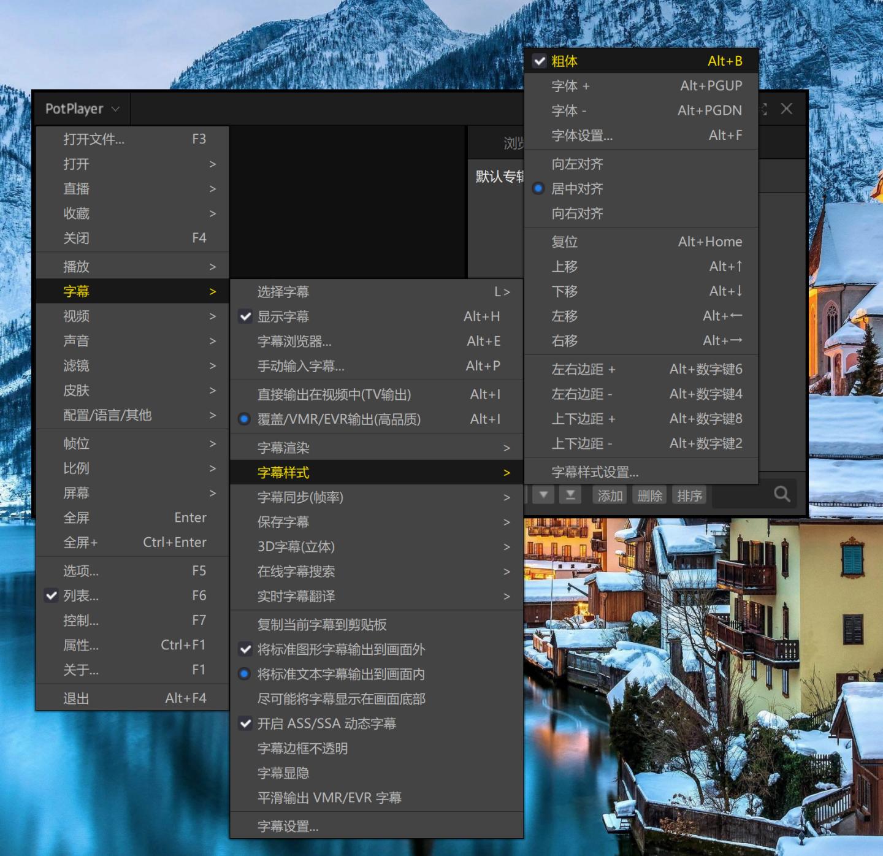Uncheck the 粗体 bold checkbox

tap(540, 61)
